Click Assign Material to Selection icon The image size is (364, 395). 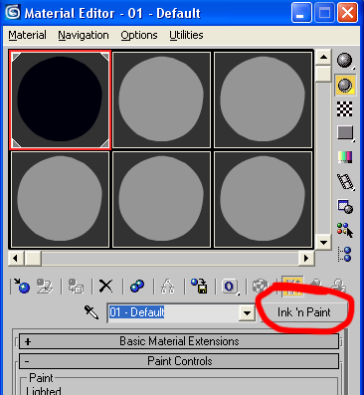(76, 286)
